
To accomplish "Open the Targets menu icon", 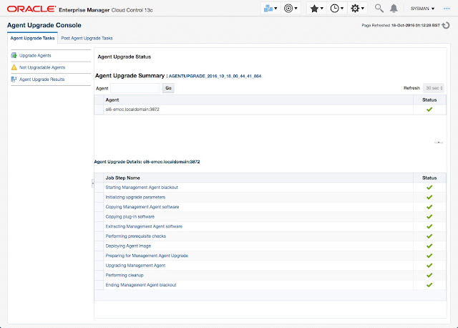I will click(291, 9).
